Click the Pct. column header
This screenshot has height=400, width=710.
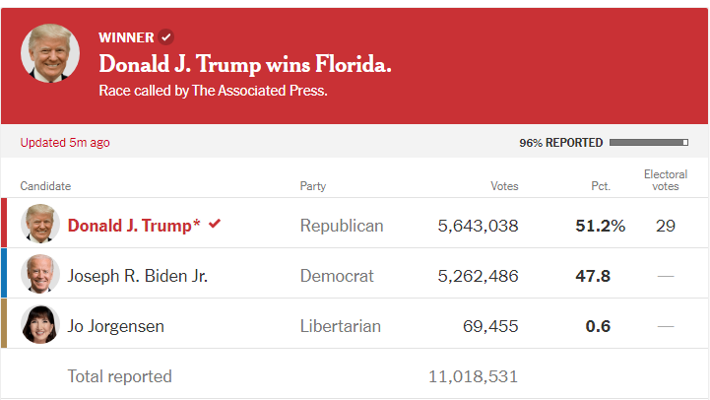pyautogui.click(x=601, y=186)
